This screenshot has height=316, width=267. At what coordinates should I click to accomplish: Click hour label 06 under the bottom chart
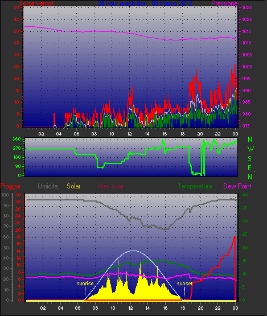[x=78, y=308]
